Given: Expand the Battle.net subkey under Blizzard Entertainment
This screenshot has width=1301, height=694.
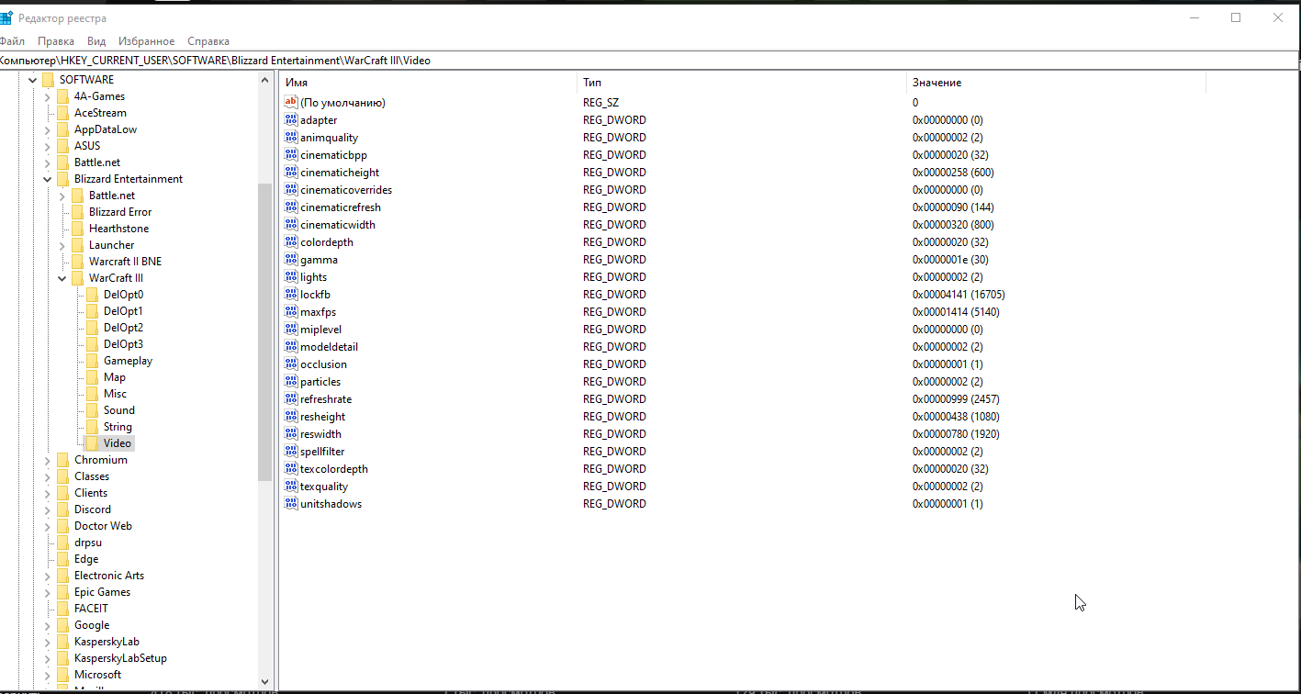Looking at the screenshot, I should click(62, 196).
